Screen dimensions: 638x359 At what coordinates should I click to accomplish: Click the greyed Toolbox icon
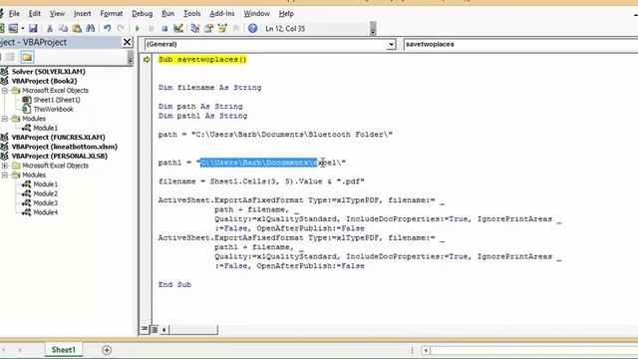coord(236,28)
